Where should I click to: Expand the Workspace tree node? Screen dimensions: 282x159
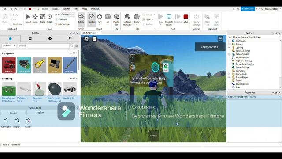coord(229,41)
